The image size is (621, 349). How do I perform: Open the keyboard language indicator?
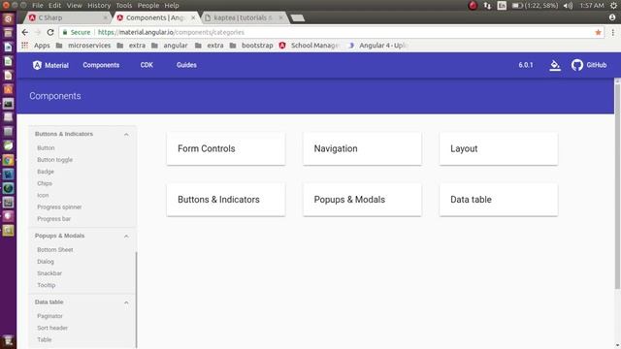click(502, 6)
